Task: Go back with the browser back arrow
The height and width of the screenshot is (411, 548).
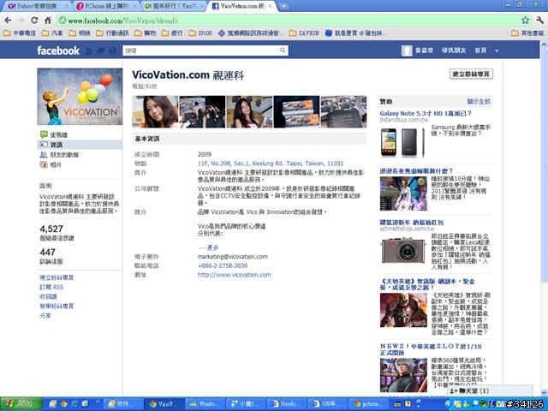Action: [x=8, y=21]
